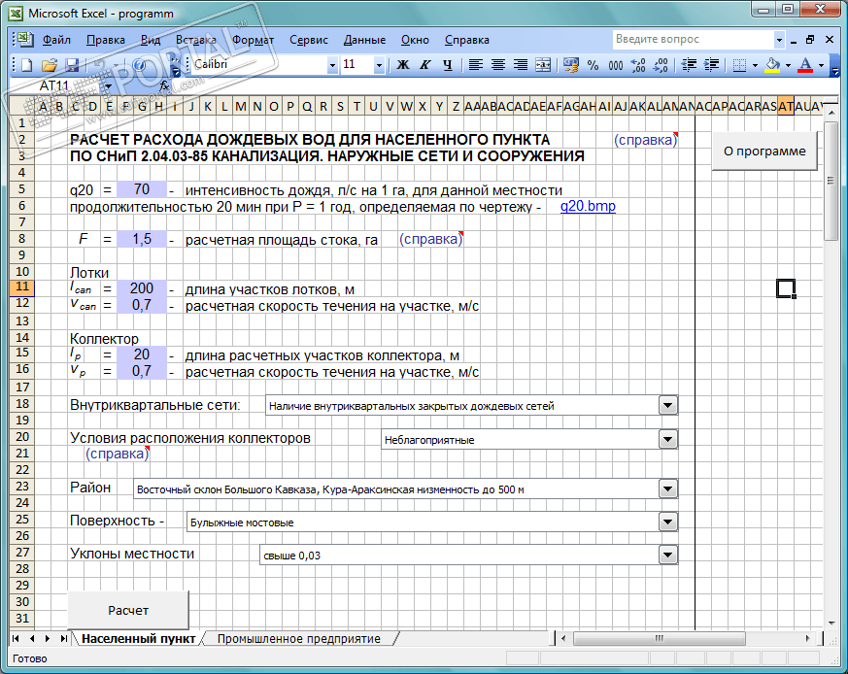Open borders dropdown arrow
The image size is (848, 674).
pyautogui.click(x=755, y=65)
